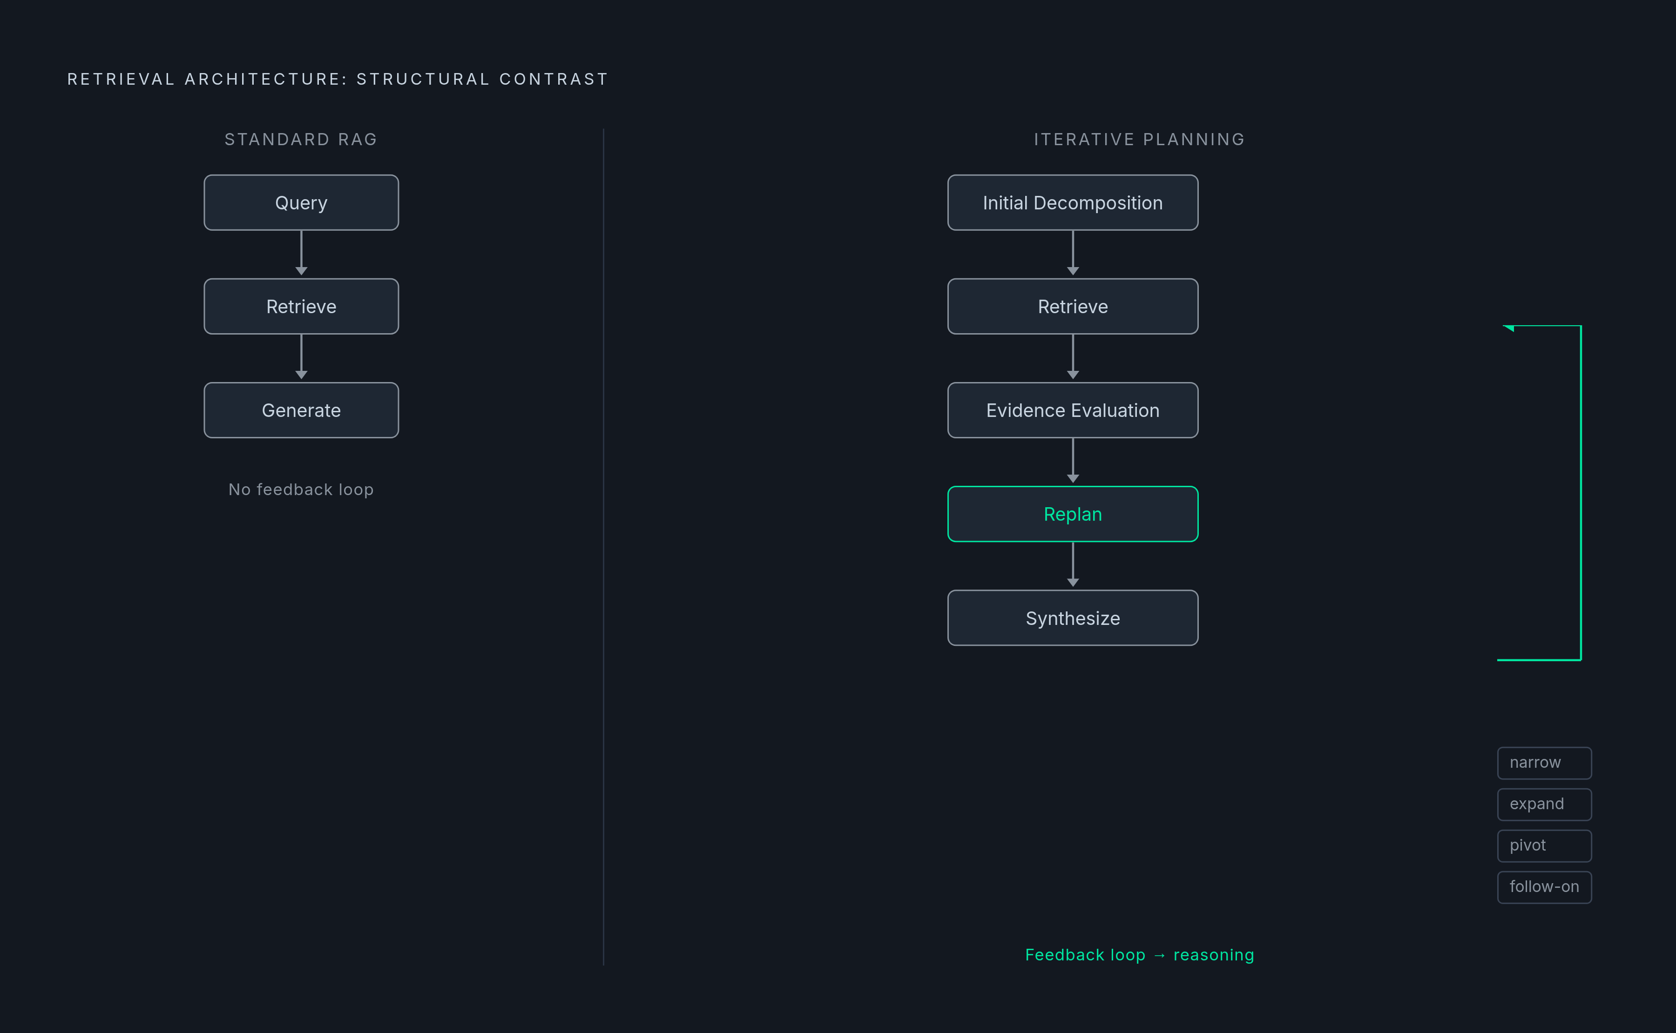Image resolution: width=1676 pixels, height=1033 pixels.
Task: Select the Initial Decomposition node
Action: coord(1073,202)
